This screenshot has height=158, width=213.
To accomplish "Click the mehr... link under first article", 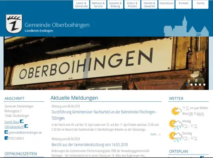I will [x=155, y=134].
